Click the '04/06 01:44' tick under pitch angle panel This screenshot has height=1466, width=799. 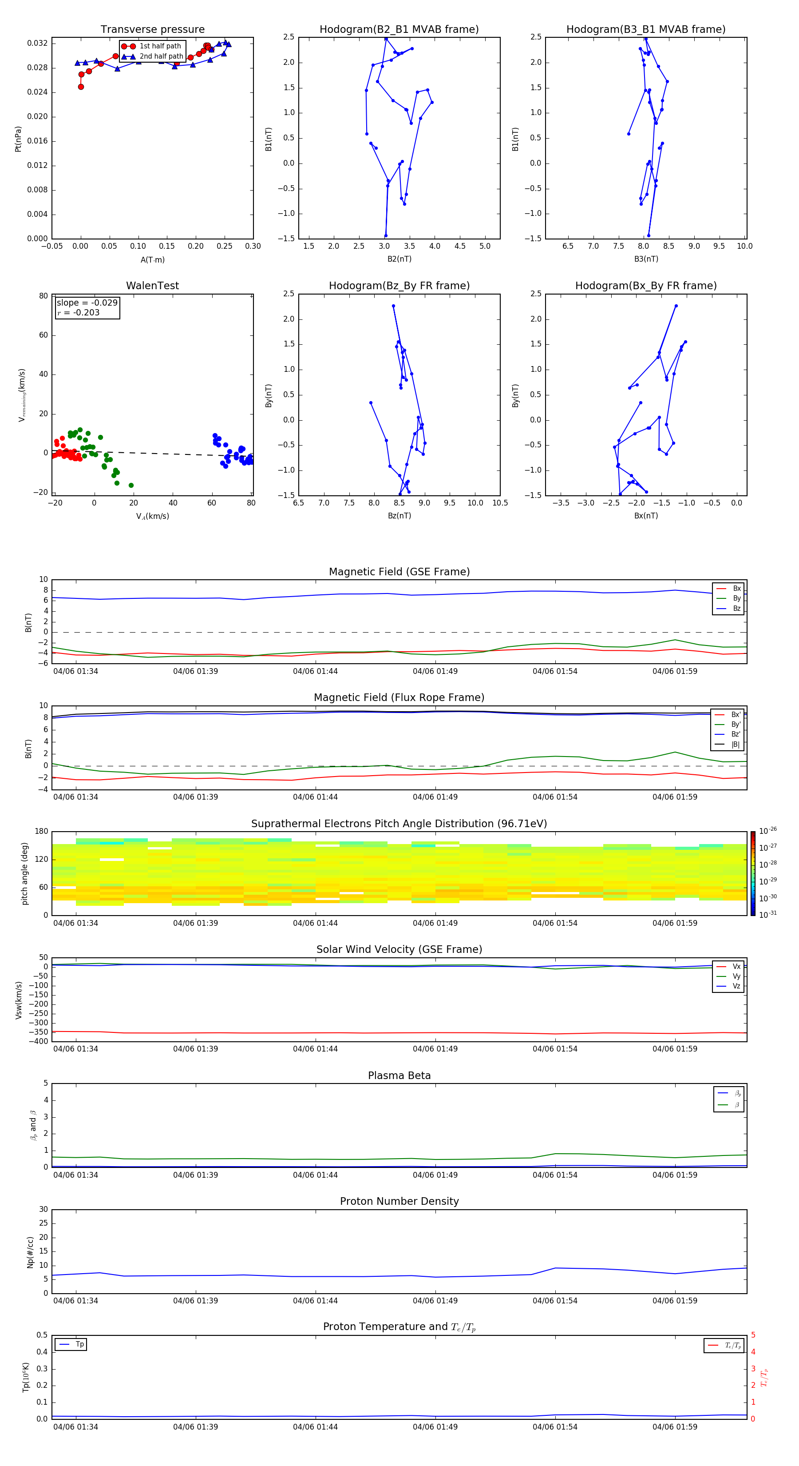point(316,923)
